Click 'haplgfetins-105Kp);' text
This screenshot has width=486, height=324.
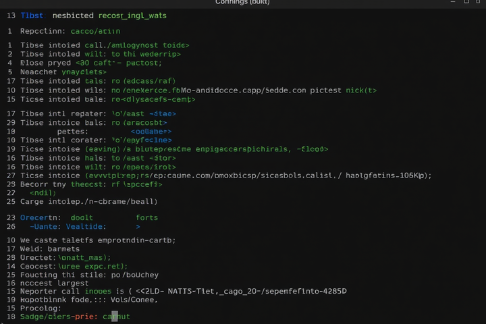(x=389, y=175)
